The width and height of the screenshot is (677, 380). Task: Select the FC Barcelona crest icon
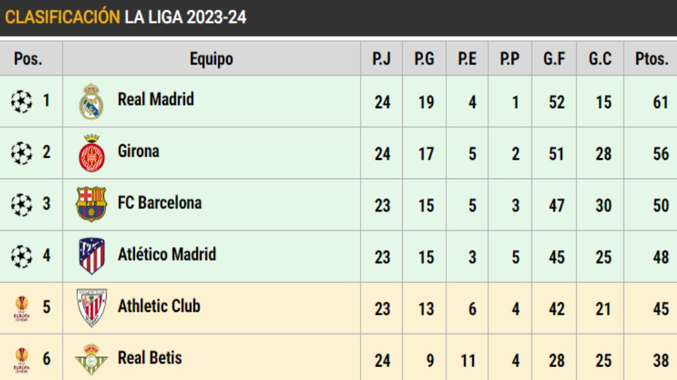coord(91,204)
